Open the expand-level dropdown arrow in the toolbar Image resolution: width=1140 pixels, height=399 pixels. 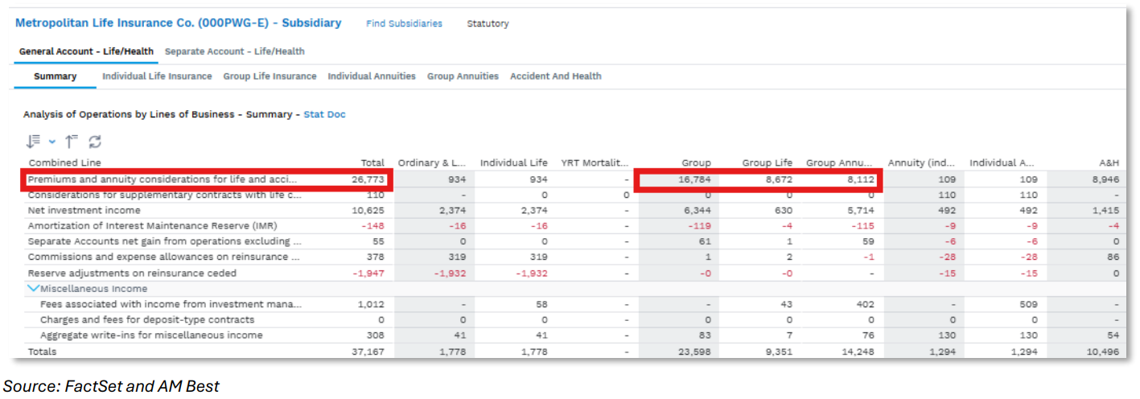52,142
